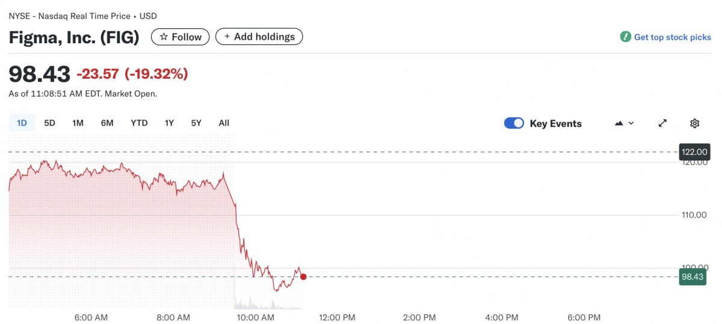Viewport: 722px width, 324px height.
Task: Open Get top stock picks link
Action: click(673, 37)
